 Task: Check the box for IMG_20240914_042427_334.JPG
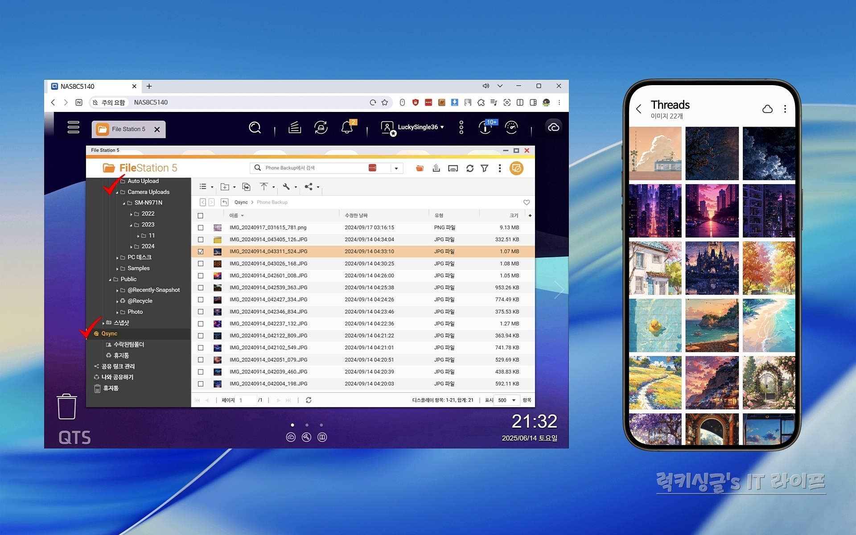click(201, 300)
